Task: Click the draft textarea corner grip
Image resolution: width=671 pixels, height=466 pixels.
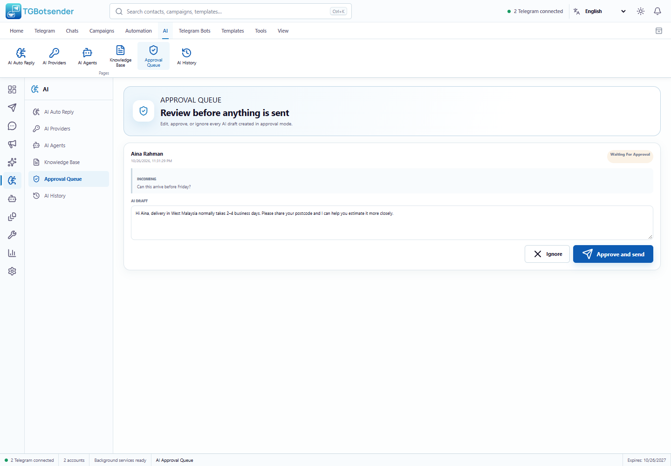Action: (650, 237)
